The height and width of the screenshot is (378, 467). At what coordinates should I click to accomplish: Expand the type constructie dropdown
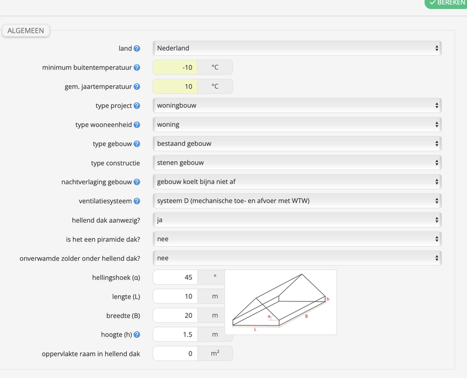pyautogui.click(x=297, y=163)
